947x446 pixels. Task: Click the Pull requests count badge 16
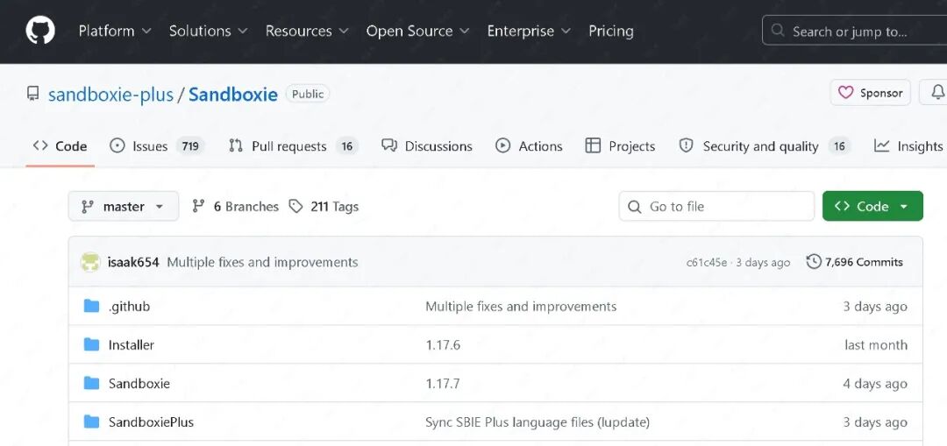(346, 146)
